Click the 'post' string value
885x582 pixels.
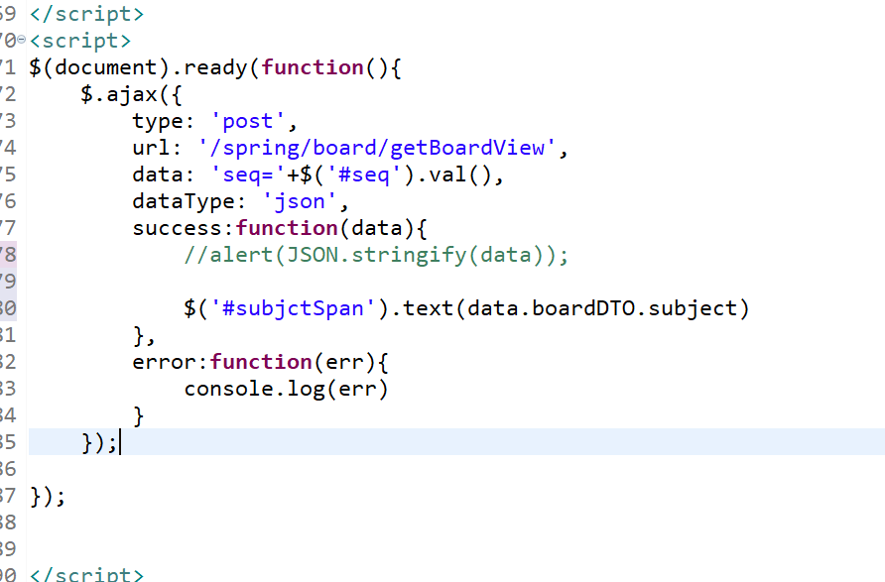(248, 121)
